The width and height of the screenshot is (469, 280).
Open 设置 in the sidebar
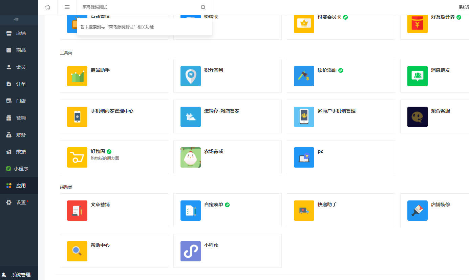tap(19, 202)
